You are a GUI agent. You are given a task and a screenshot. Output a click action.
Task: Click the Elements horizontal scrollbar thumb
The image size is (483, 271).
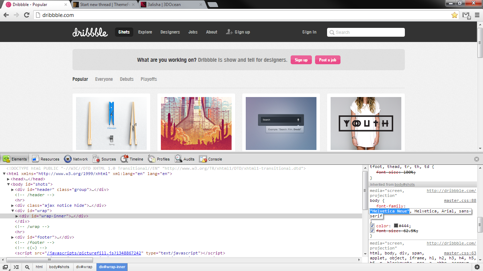click(x=49, y=260)
